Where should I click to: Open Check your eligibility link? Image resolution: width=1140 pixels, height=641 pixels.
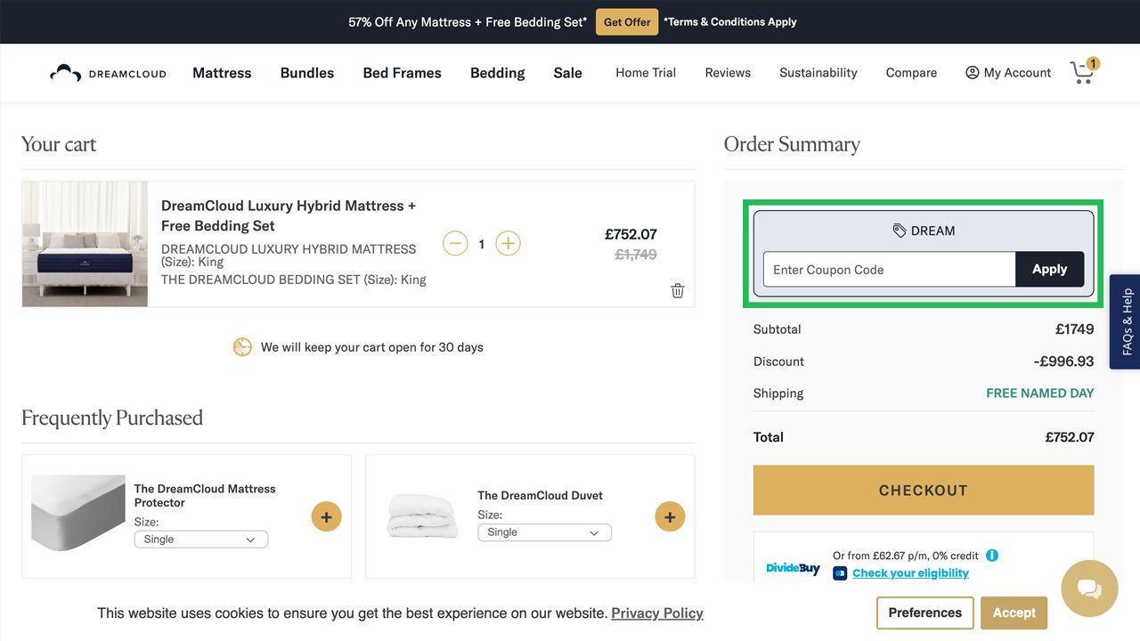910,573
